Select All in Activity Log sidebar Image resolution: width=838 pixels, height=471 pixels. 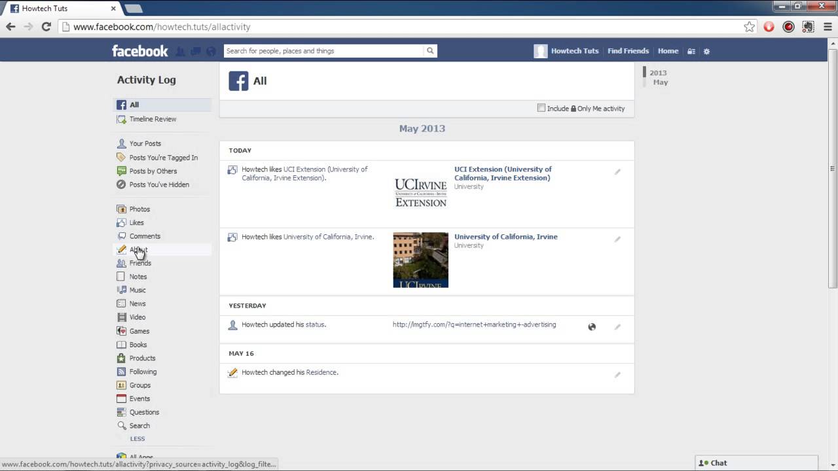(162, 105)
